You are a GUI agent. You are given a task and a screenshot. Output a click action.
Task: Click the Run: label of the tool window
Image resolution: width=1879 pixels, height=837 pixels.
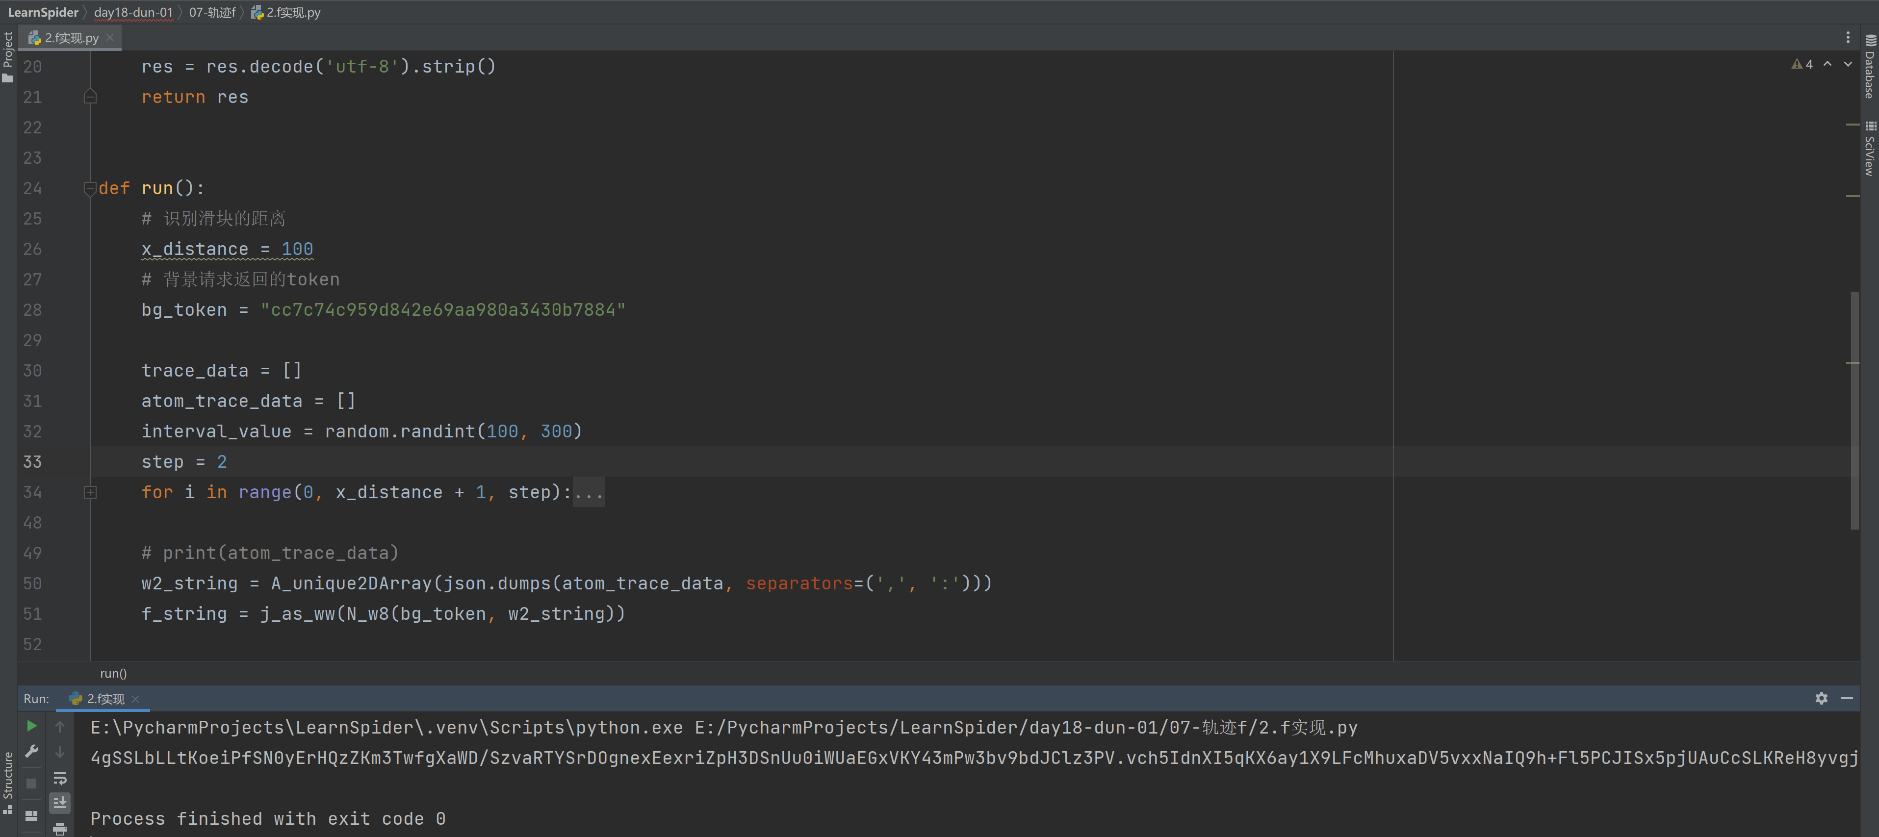tap(36, 698)
